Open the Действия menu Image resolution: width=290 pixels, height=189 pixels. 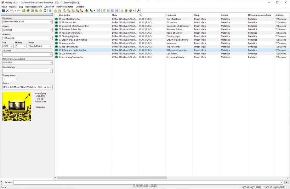coord(49,7)
